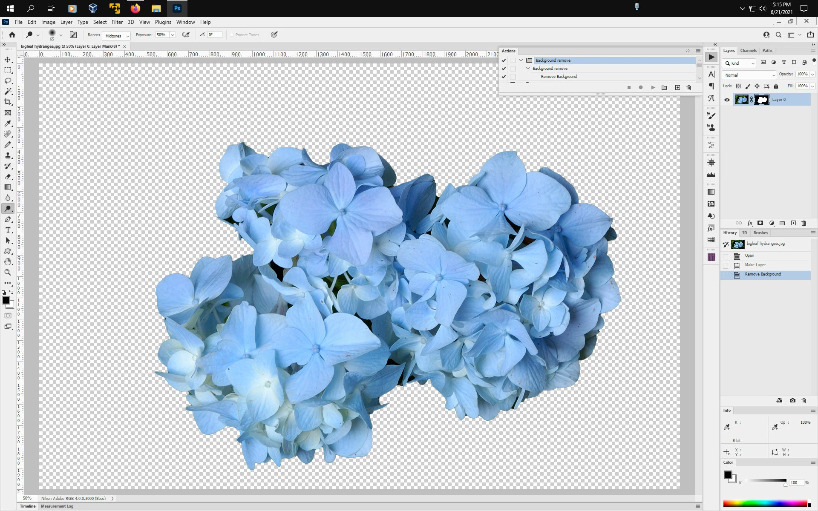Select the Crop tool
Screen dimensions: 818x511
[x=8, y=102]
